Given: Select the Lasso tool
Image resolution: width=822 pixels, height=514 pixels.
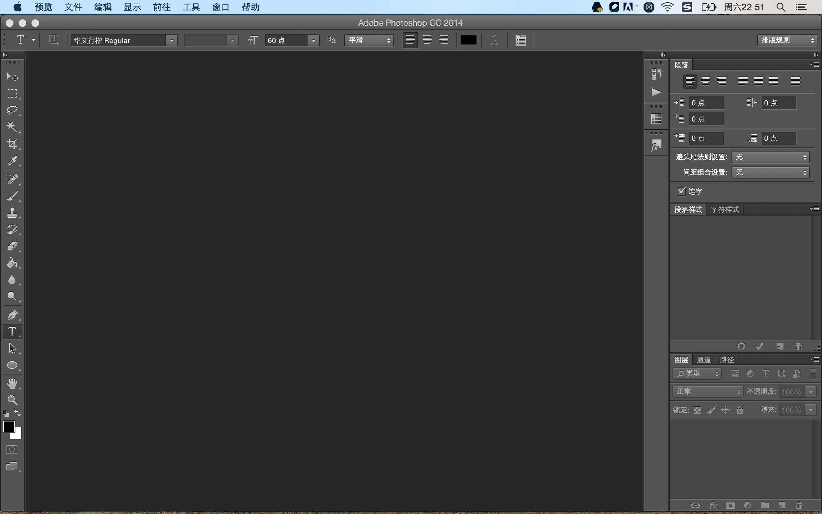Looking at the screenshot, I should click(12, 110).
